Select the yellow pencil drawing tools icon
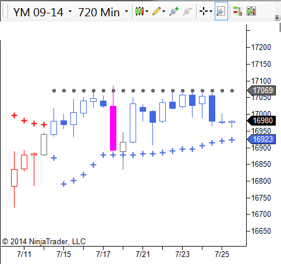281x264 pixels. point(156,11)
